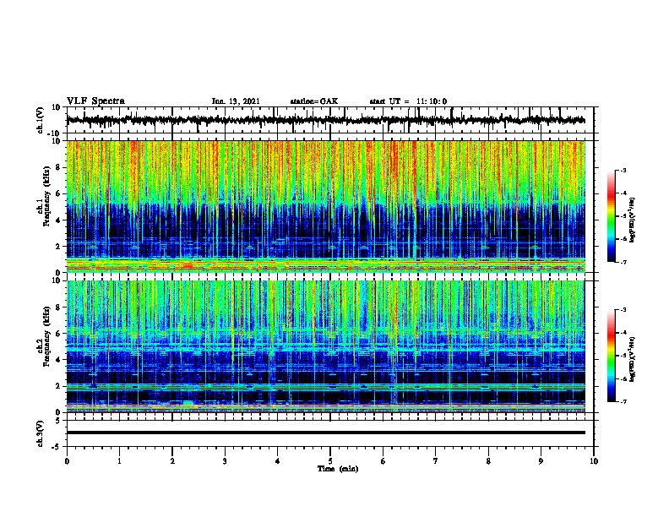This screenshot has width=669, height=517.
Task: Click time axis tick label "8"
Action: click(x=488, y=461)
